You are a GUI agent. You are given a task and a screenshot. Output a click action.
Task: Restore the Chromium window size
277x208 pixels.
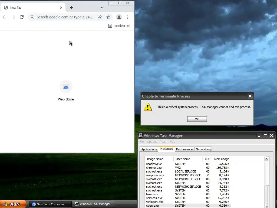(x=118, y=3)
